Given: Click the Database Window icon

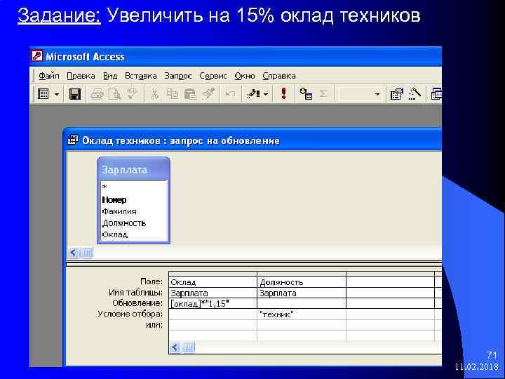Looking at the screenshot, I should pos(436,94).
